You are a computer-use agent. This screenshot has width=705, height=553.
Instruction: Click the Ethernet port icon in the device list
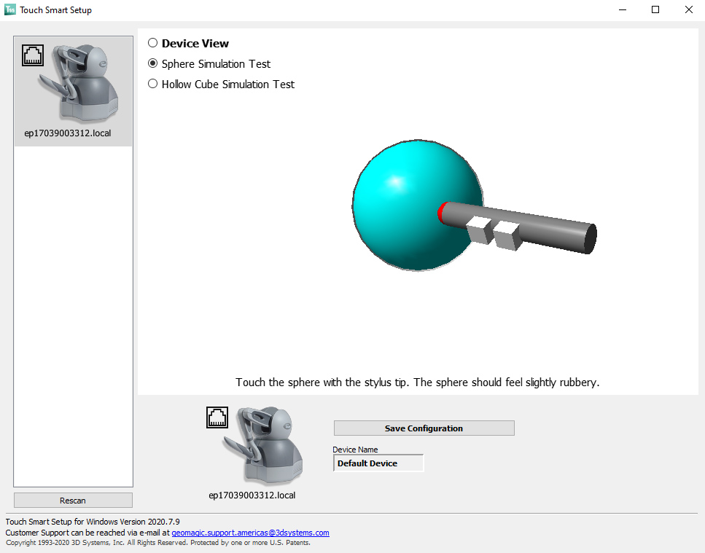tap(33, 55)
